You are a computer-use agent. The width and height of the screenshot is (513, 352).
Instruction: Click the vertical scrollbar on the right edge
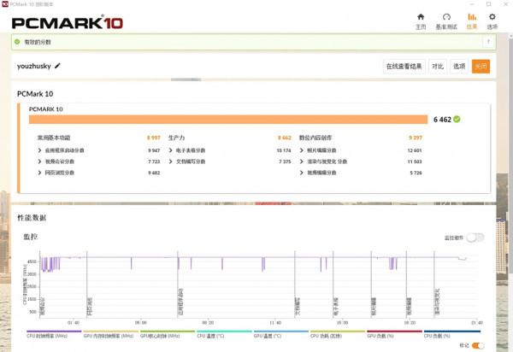pyautogui.click(x=511, y=154)
